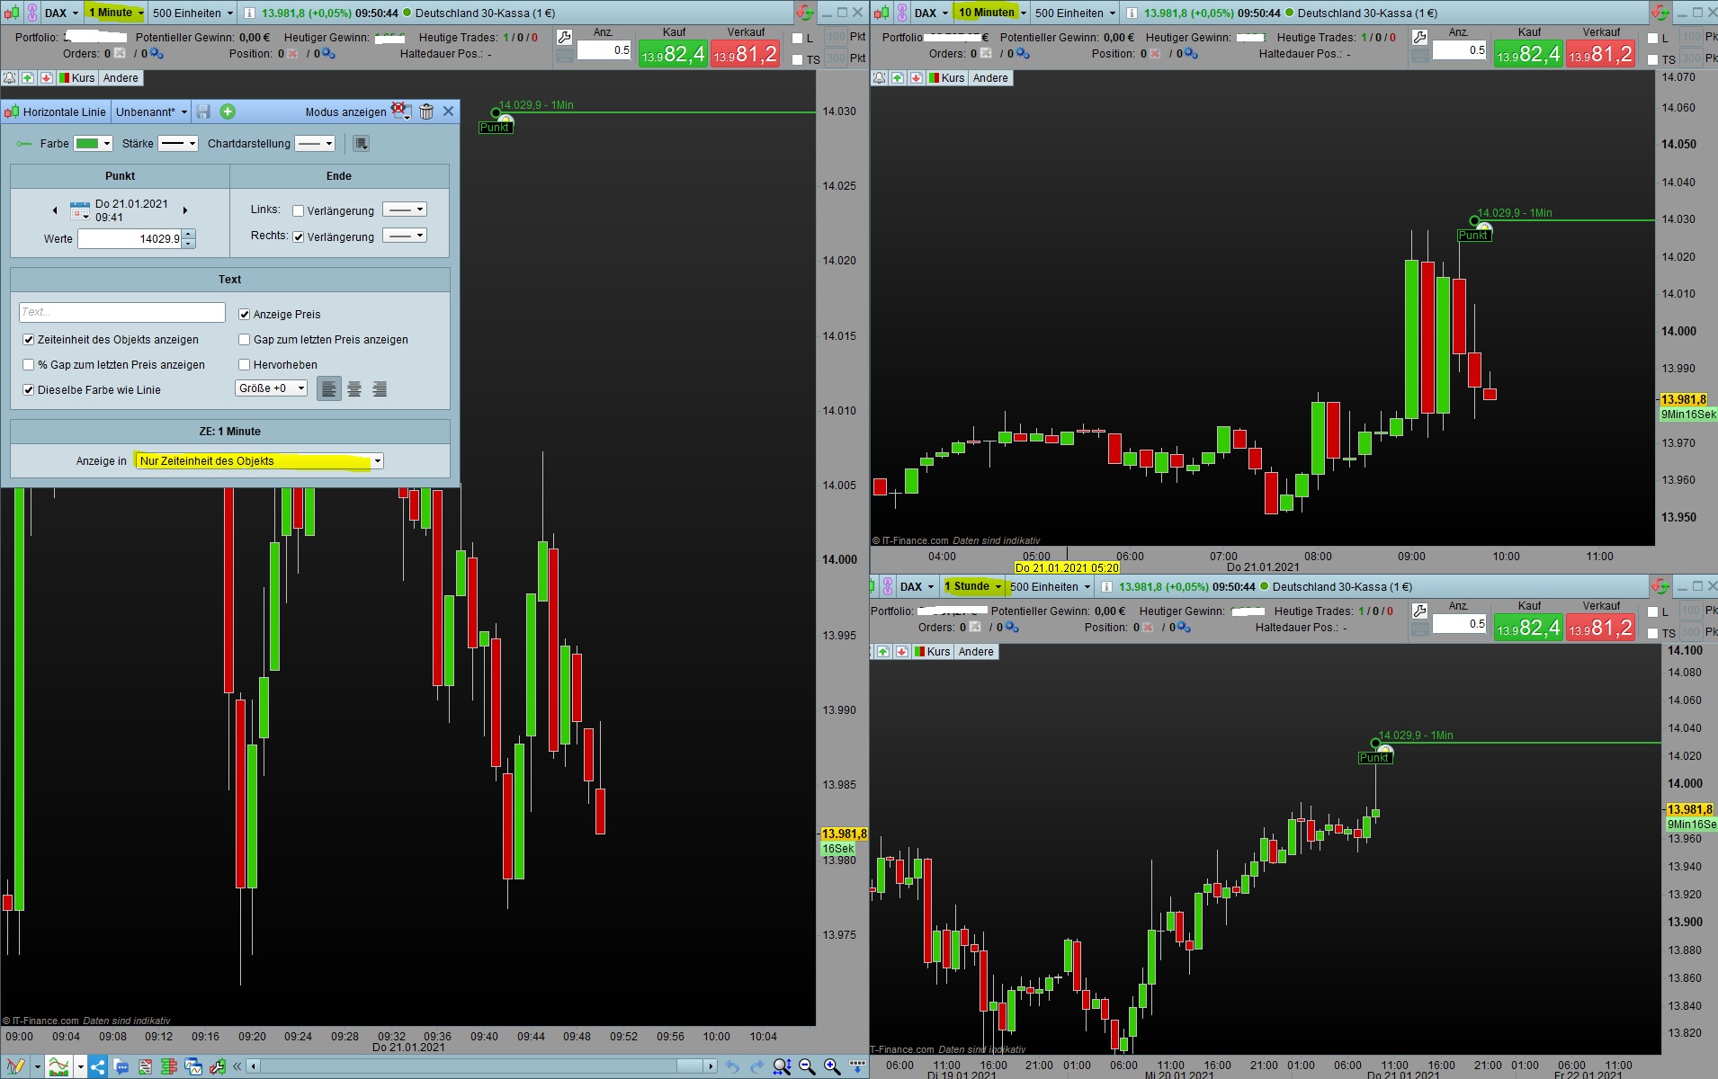Open the chat bubble icon in the bottom toolbar
Screen dimensions: 1718x1079
click(x=121, y=1066)
